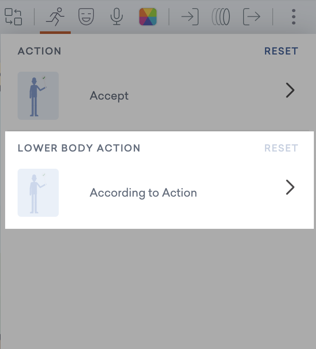
Task: Reset the Lower Body Action setting
Action: coord(281,148)
